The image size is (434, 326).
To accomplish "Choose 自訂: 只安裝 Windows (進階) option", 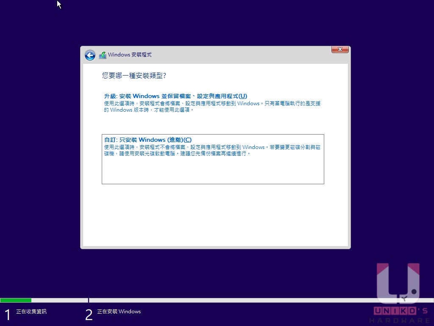I will (213, 159).
